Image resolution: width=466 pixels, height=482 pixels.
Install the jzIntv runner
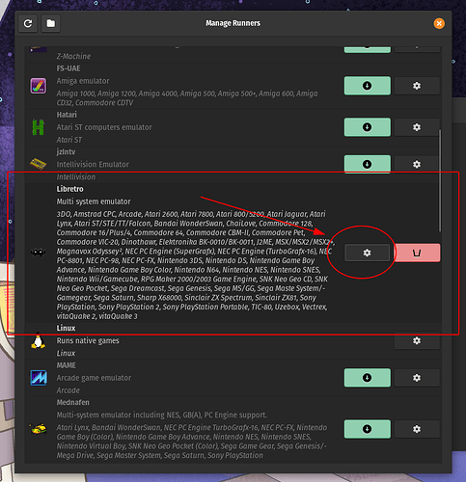368,164
